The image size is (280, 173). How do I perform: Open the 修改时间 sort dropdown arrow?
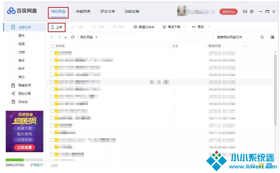click(x=244, y=46)
